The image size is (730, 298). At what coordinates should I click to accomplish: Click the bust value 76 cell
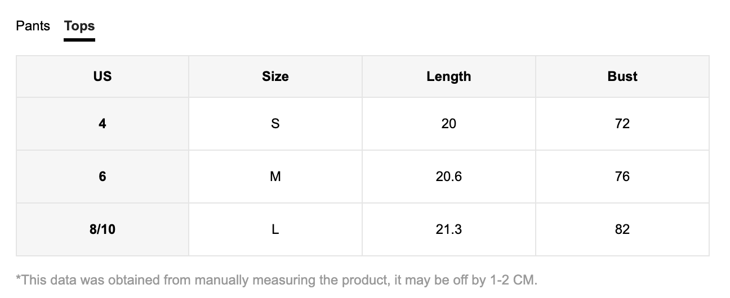(622, 177)
